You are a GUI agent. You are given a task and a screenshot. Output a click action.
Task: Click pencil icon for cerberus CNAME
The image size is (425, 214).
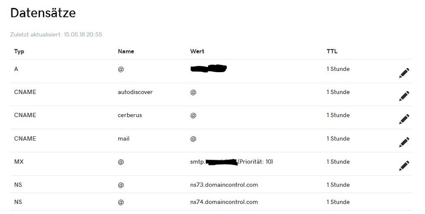404,119
